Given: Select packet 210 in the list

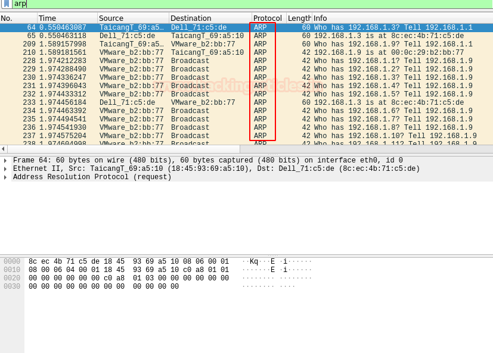Looking at the screenshot, I should 247,52.
